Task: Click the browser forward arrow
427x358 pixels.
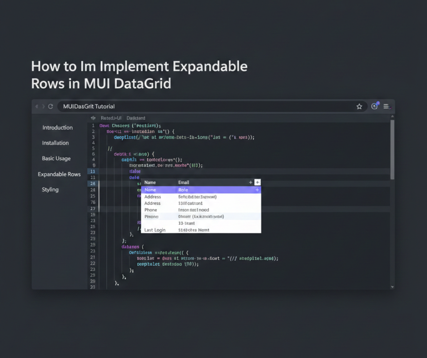Action: point(44,106)
